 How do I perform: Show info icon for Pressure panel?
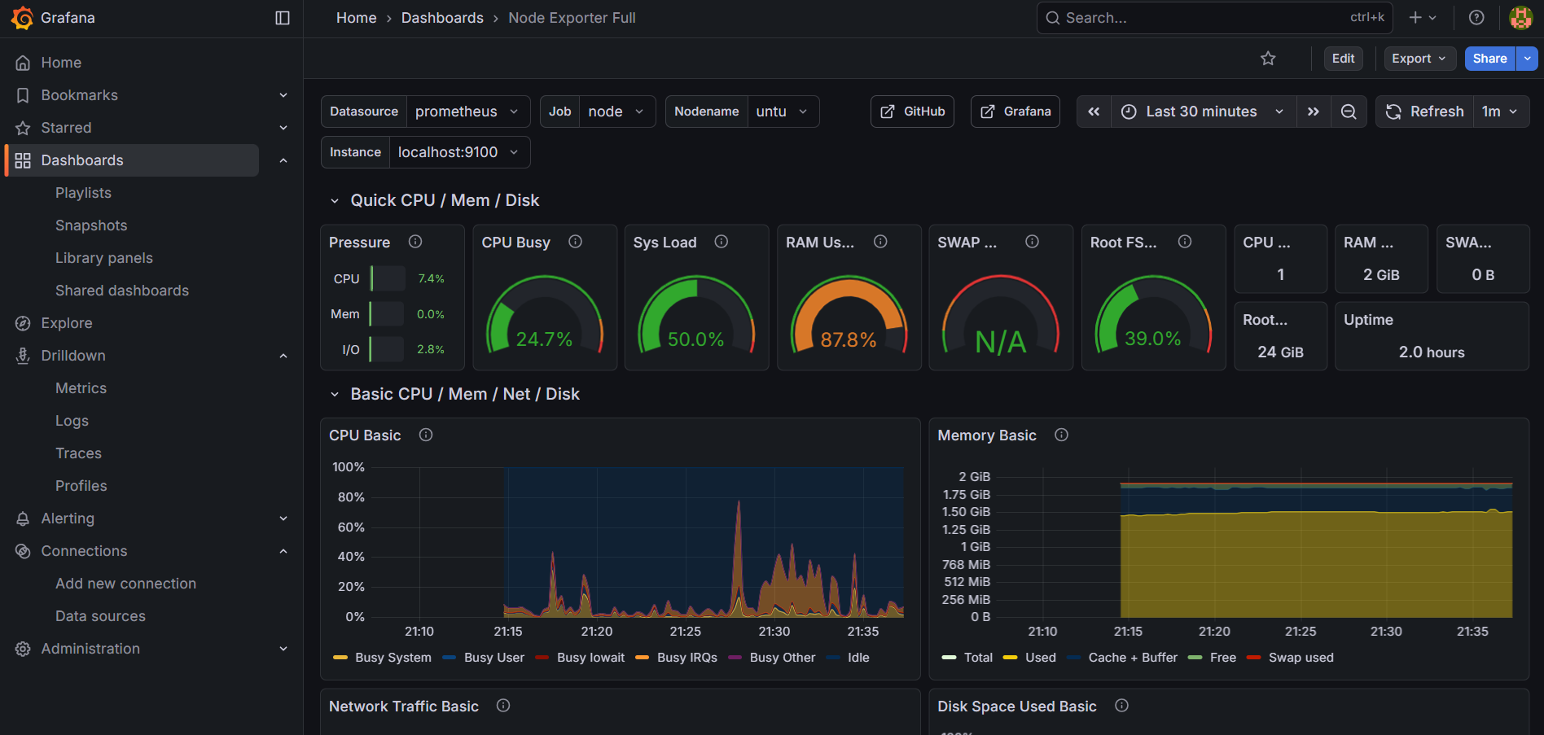pyautogui.click(x=415, y=242)
